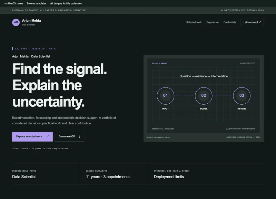Click the arrow in Explore selected work
The height and width of the screenshot is (199, 276).
[47, 136]
